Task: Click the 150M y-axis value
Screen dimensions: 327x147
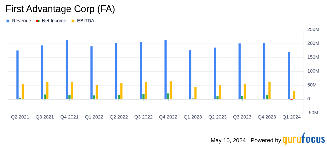Action: 313,57
